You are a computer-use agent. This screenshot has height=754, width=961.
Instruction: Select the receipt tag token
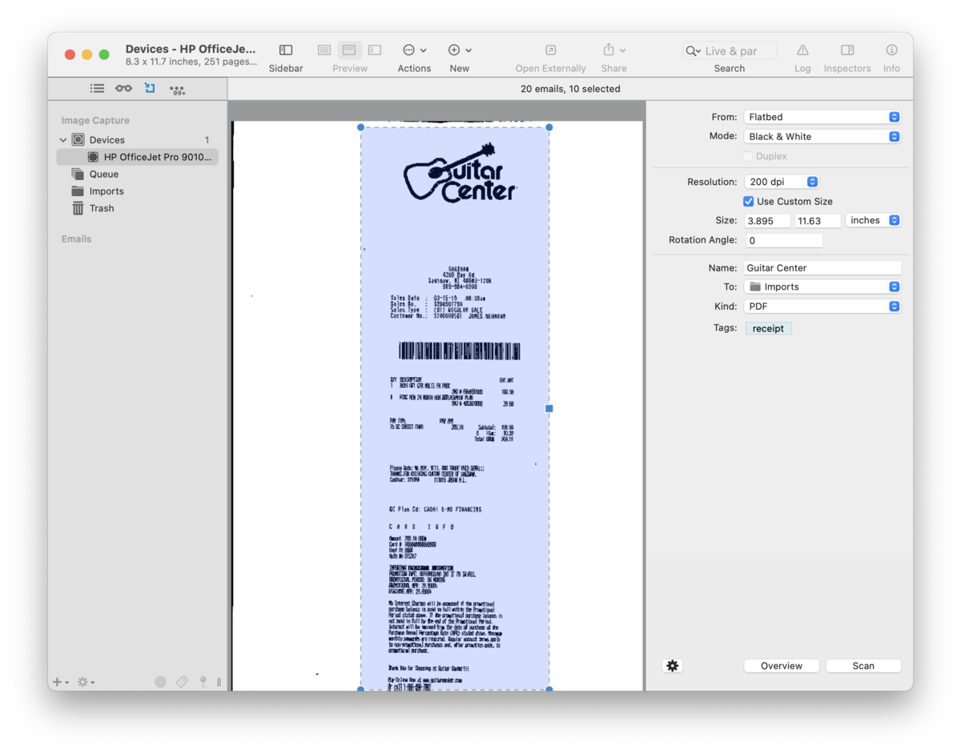point(768,328)
